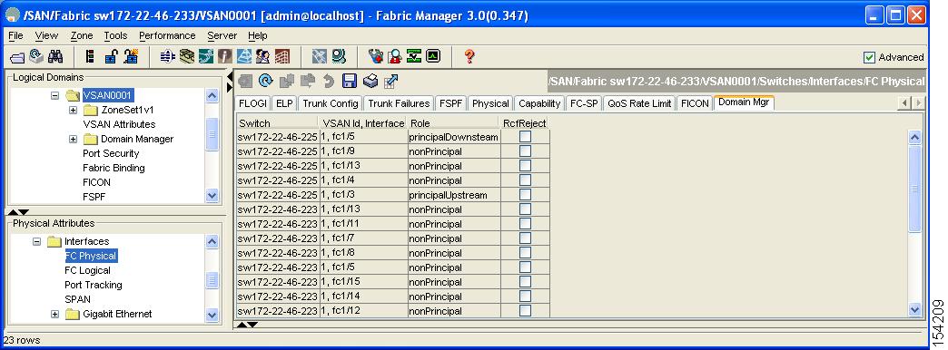The width and height of the screenshot is (948, 350).
Task: Click the tab strip scroll-left arrow
Action: tap(905, 103)
